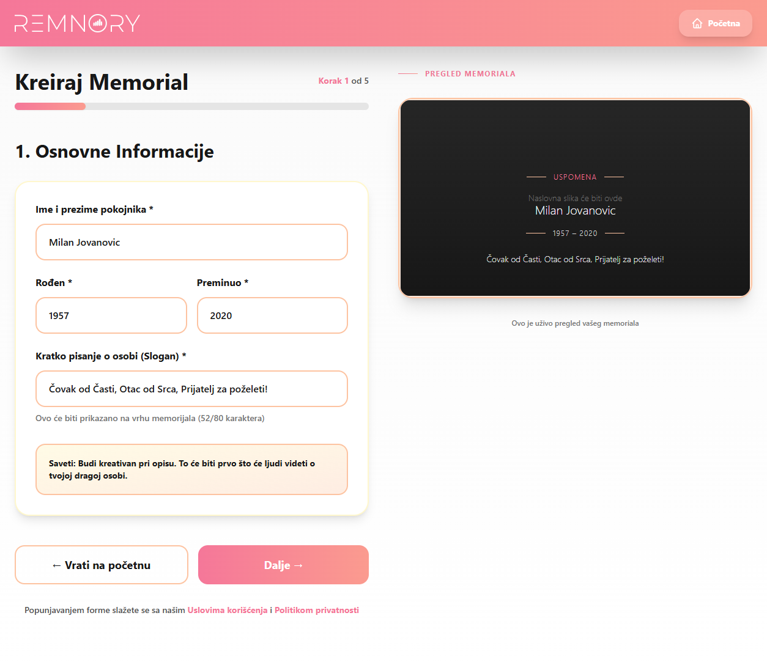Viewport: 767px width, 665px height.
Task: Click the house icon in Početna button
Action: click(697, 23)
